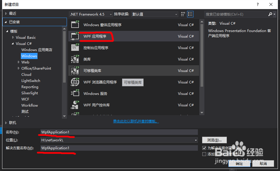Switch to small icons view
This screenshot has height=171, width=280.
pos(183,14)
